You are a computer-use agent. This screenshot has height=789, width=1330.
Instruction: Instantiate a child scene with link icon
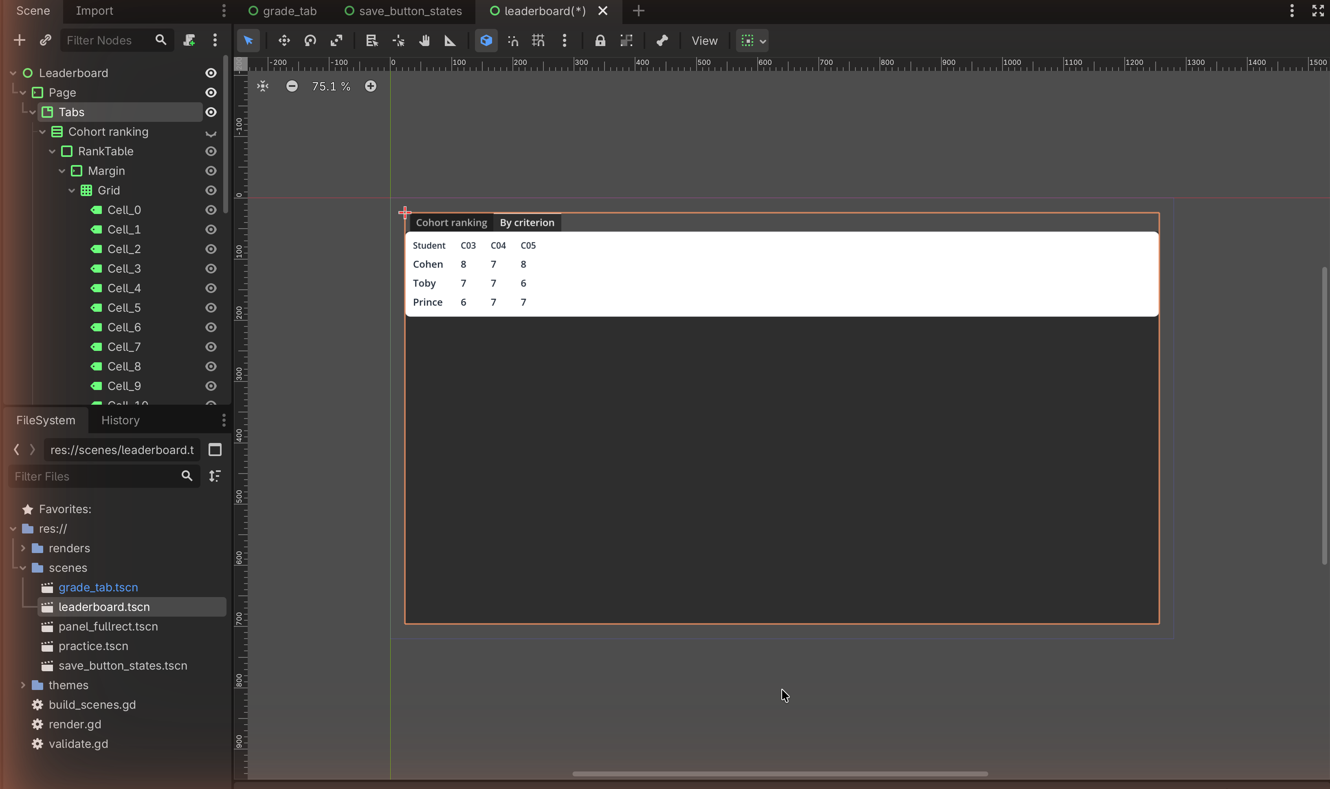(45, 40)
